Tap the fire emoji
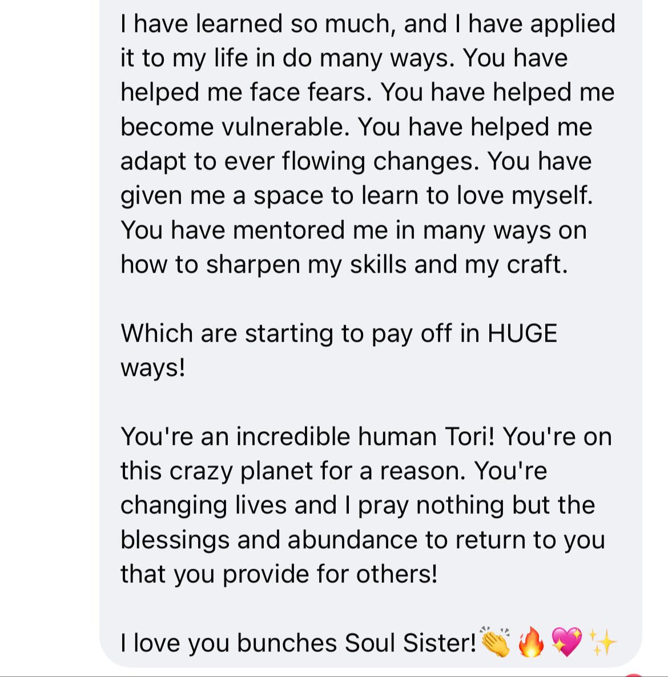Viewport: 668px width, 677px height. pos(530,642)
